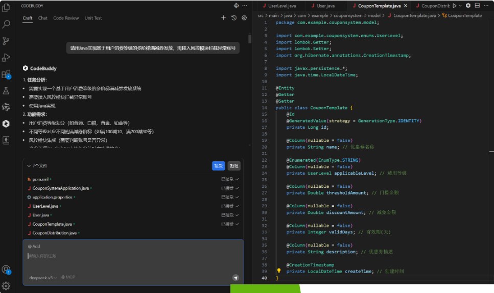494x293 pixels.
Task: Open the Extensions view with badge
Action: [6, 75]
